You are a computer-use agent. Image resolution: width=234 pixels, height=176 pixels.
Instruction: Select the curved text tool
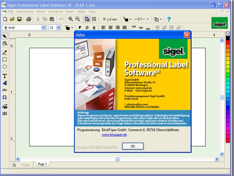click(x=5, y=90)
